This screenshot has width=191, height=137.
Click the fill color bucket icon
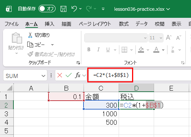pyautogui.click(x=141, y=50)
